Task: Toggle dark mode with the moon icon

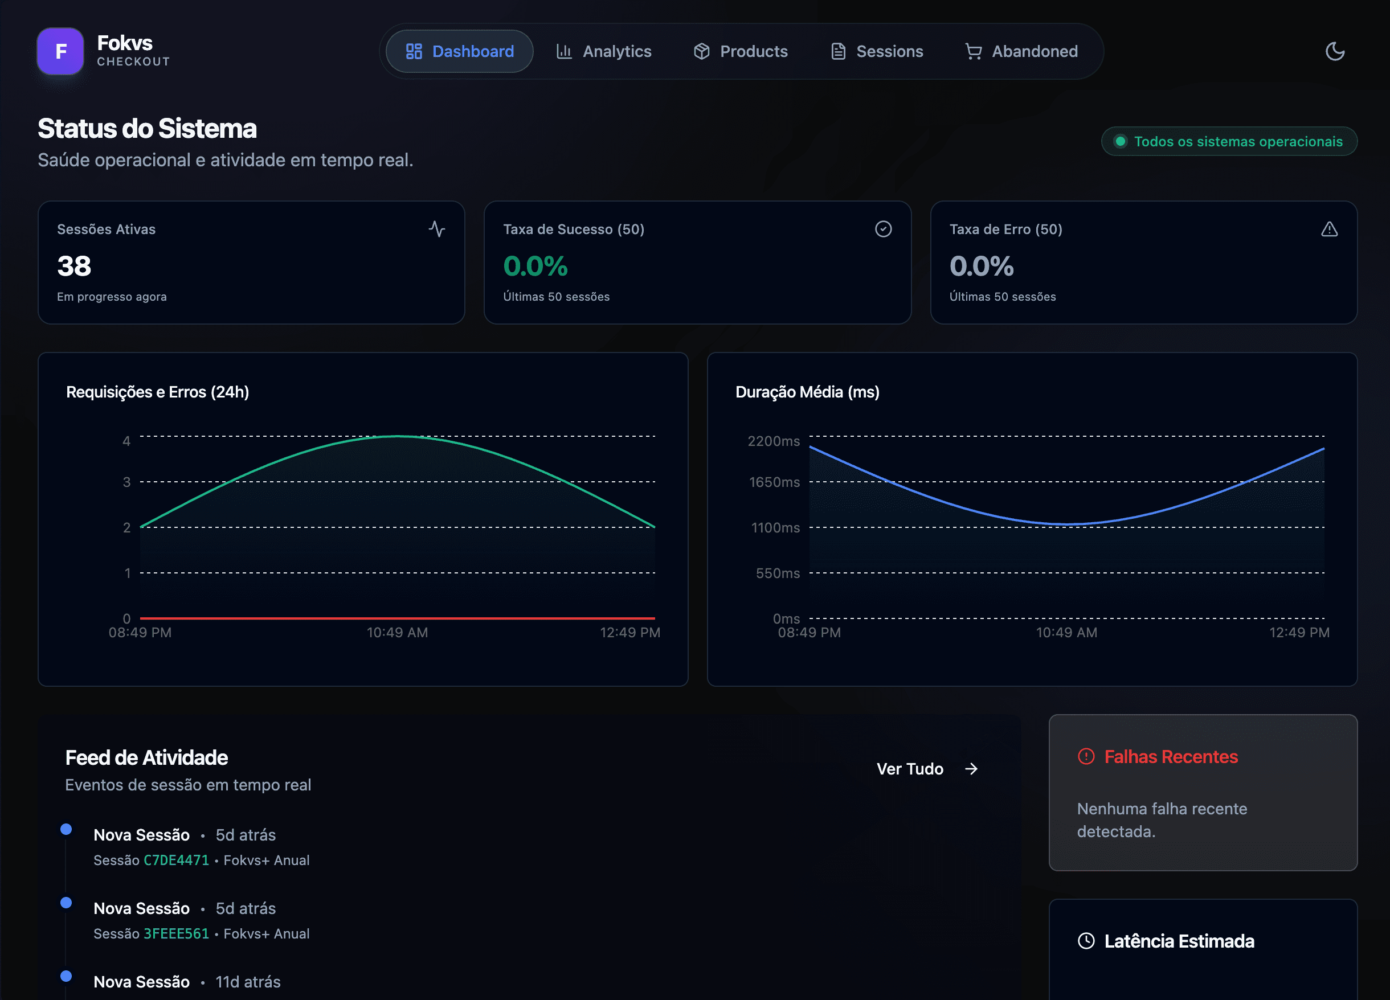Action: tap(1335, 51)
